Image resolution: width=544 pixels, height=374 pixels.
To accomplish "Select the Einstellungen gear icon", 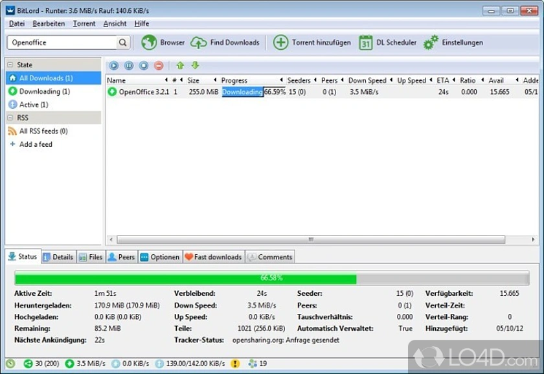I will point(431,42).
